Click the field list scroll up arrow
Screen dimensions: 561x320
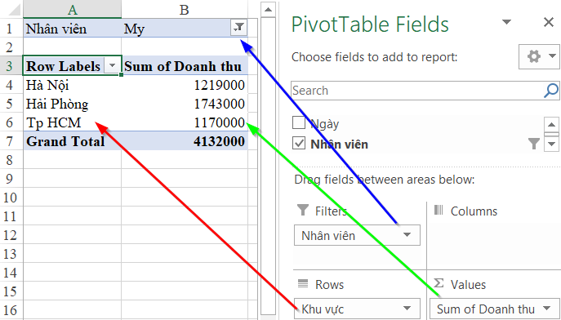tap(551, 125)
